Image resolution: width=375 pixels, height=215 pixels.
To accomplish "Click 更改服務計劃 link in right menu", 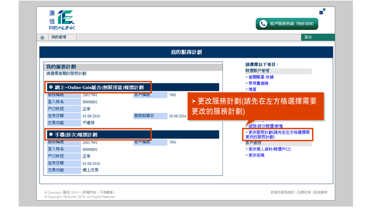I will click(277, 134).
